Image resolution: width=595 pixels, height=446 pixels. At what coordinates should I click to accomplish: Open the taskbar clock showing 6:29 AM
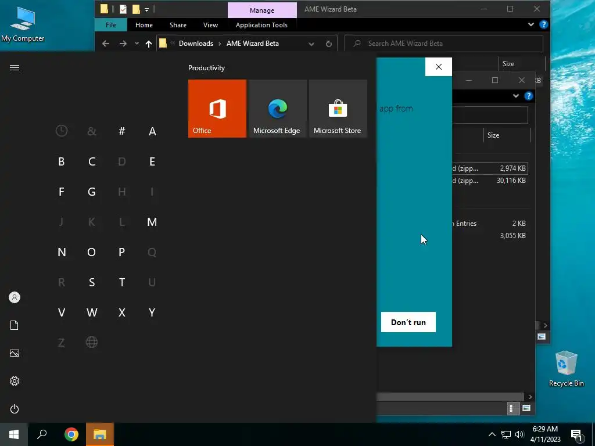(x=545, y=434)
